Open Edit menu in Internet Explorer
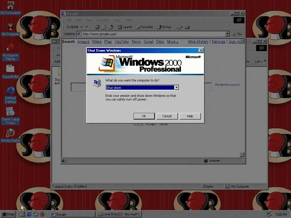Screen dimensions: 291x218 point(78,20)
